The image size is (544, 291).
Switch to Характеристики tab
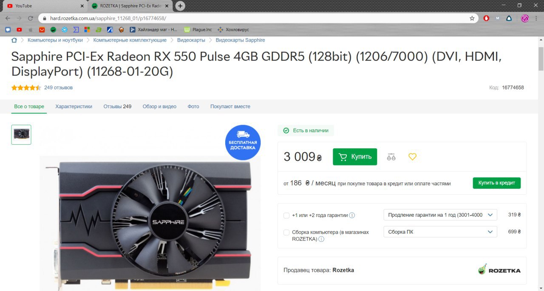pos(74,106)
